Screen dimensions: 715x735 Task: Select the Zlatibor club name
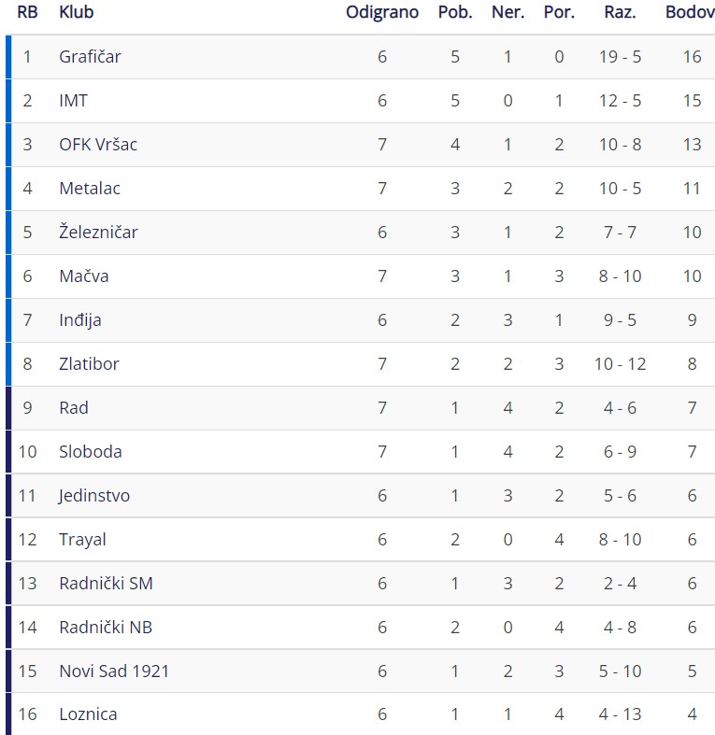89,363
